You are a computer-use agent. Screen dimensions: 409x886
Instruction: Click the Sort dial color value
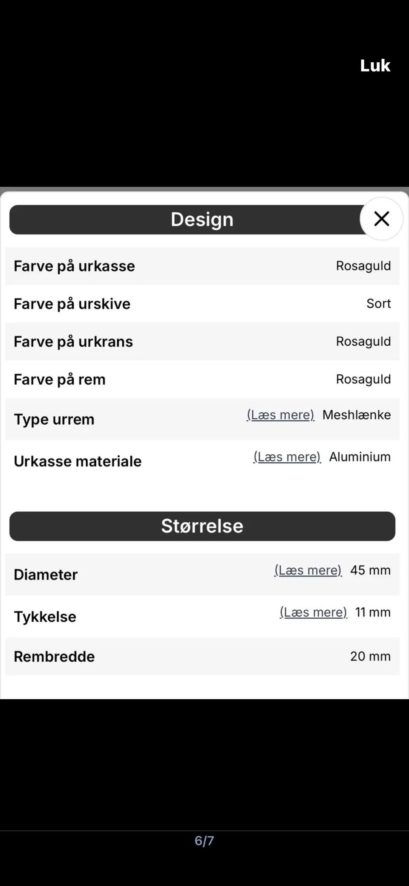pos(379,304)
